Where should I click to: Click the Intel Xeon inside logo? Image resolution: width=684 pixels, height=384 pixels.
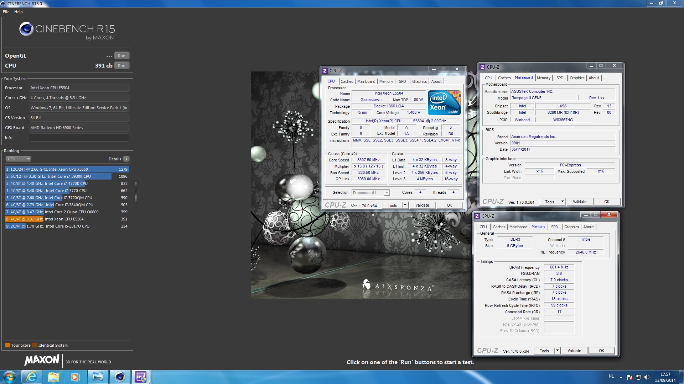point(444,103)
